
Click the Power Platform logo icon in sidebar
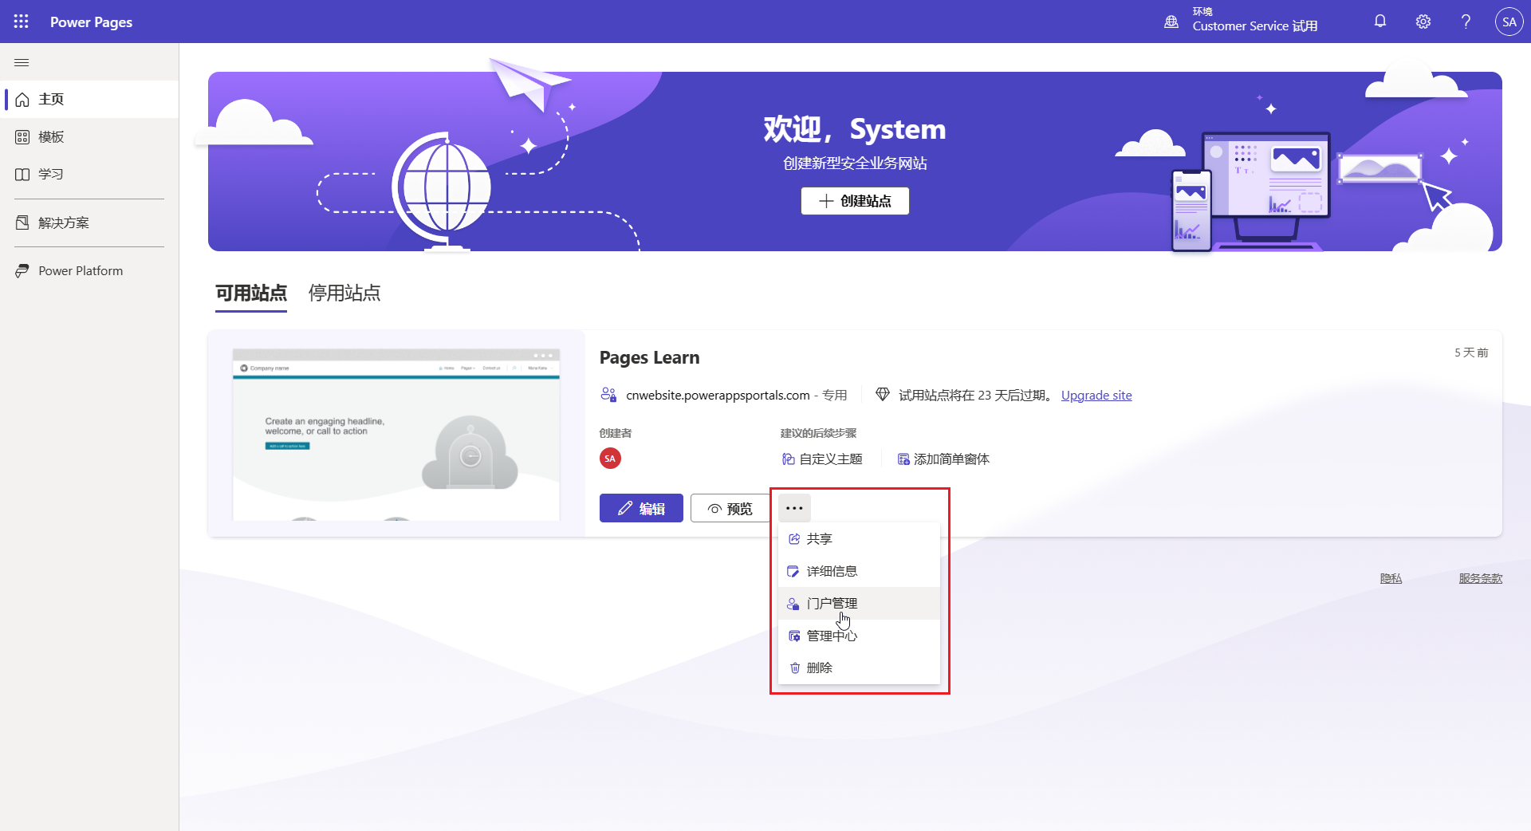click(22, 271)
